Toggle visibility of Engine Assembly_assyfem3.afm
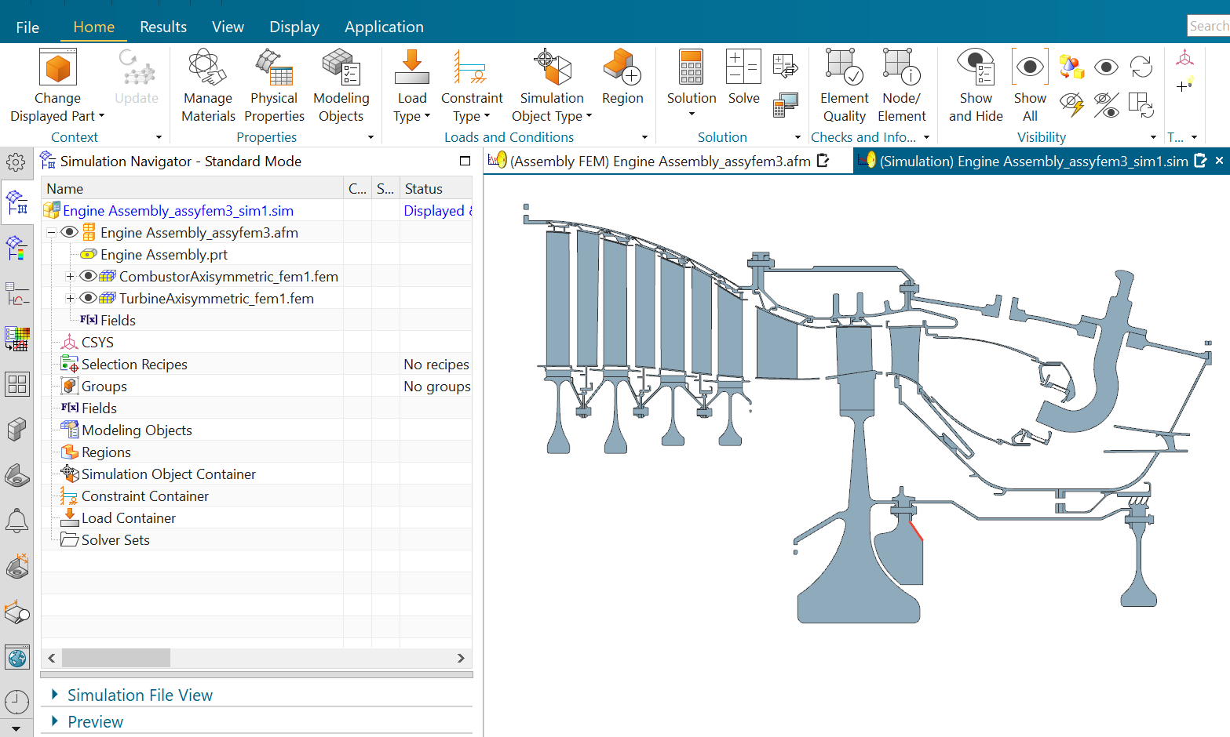 coord(70,233)
